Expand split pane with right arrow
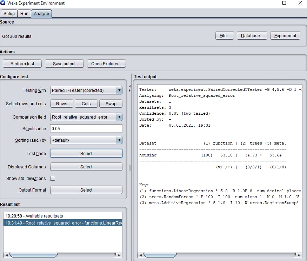This screenshot has width=307, height=261. point(130,91)
